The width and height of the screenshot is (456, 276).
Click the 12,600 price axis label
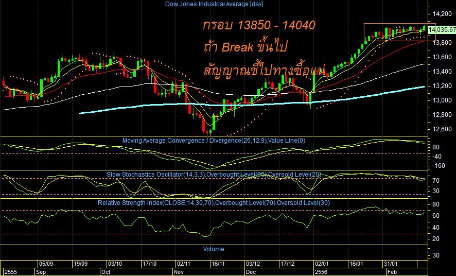[442, 129]
